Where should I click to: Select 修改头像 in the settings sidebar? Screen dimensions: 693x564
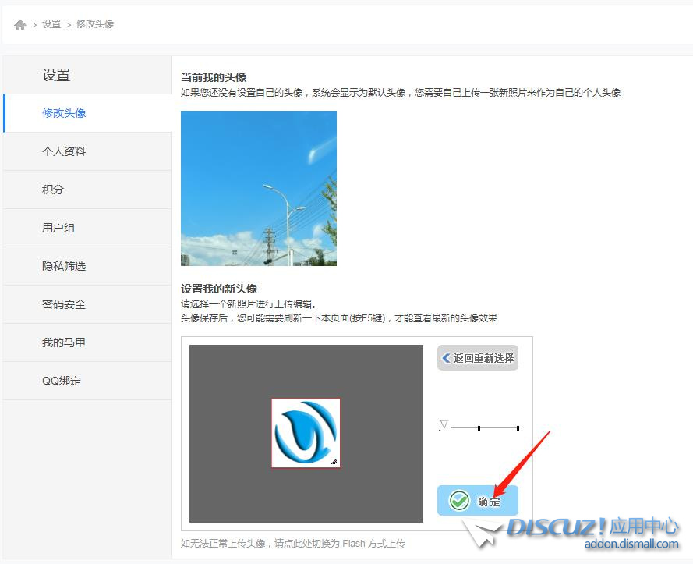[x=64, y=113]
